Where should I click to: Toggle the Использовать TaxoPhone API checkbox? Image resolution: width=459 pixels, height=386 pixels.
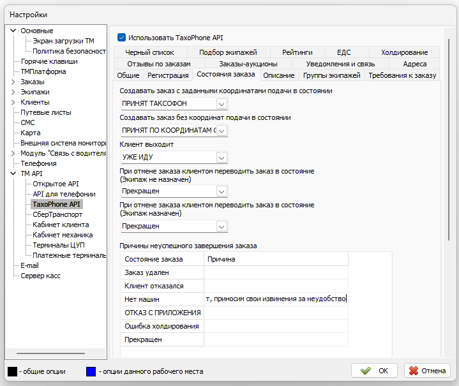tap(121, 38)
